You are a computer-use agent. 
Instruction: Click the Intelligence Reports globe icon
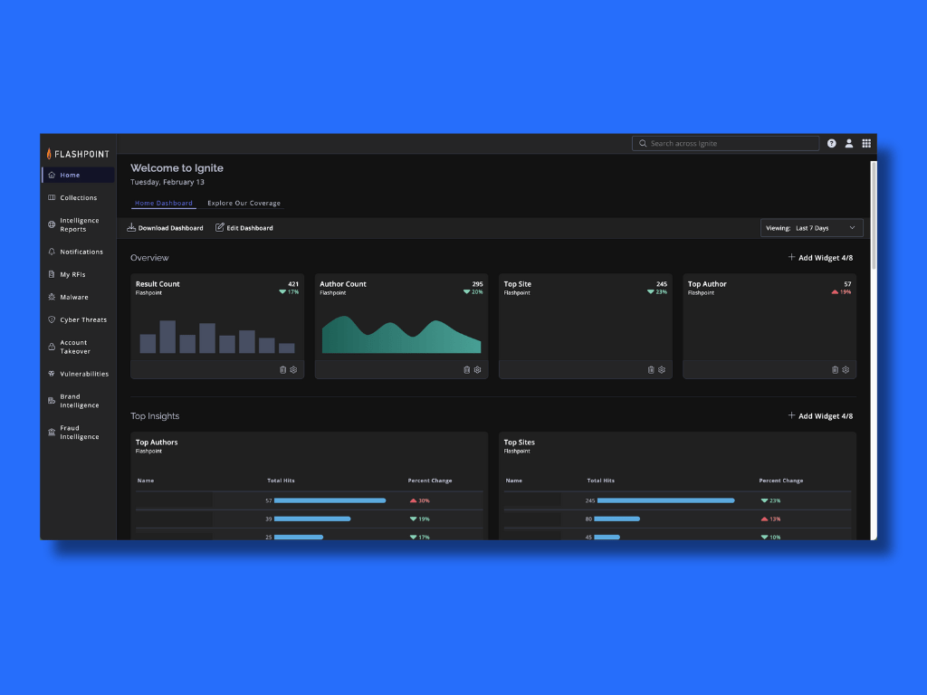[52, 224]
